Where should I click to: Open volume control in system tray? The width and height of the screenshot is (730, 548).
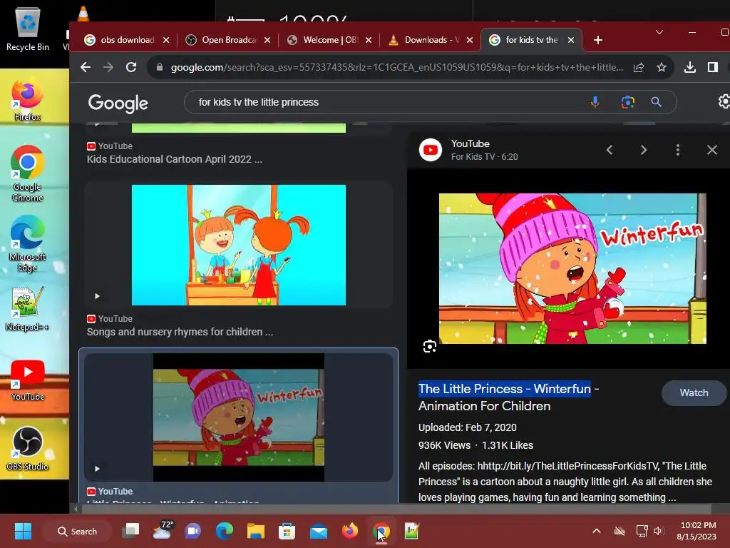[x=658, y=531]
